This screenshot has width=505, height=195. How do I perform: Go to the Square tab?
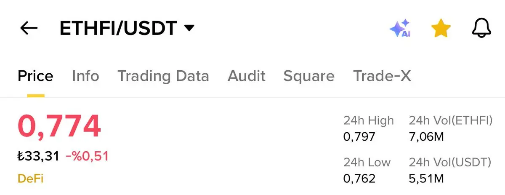coord(308,76)
